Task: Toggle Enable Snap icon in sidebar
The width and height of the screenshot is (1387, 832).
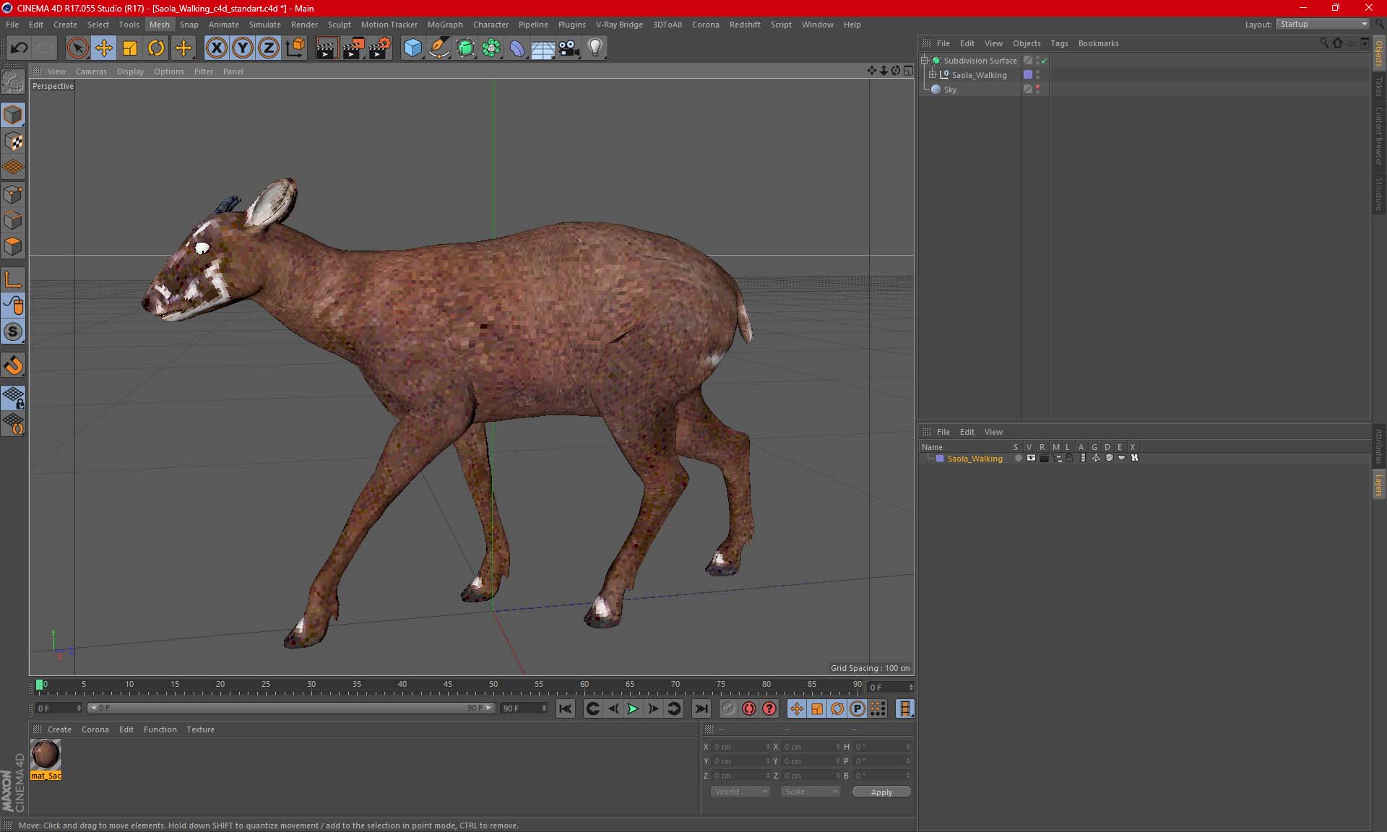Action: click(x=13, y=332)
